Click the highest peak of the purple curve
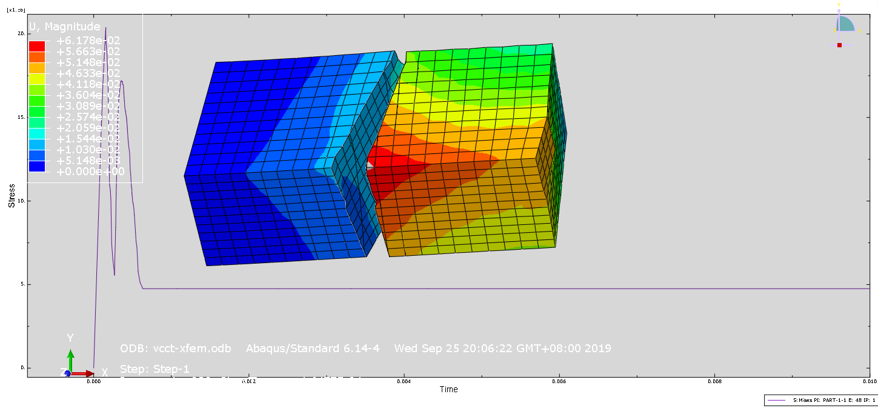 coord(105,28)
